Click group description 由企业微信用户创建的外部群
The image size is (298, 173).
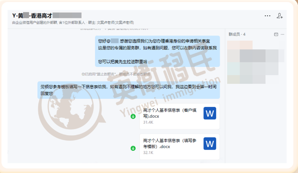tap(73, 23)
